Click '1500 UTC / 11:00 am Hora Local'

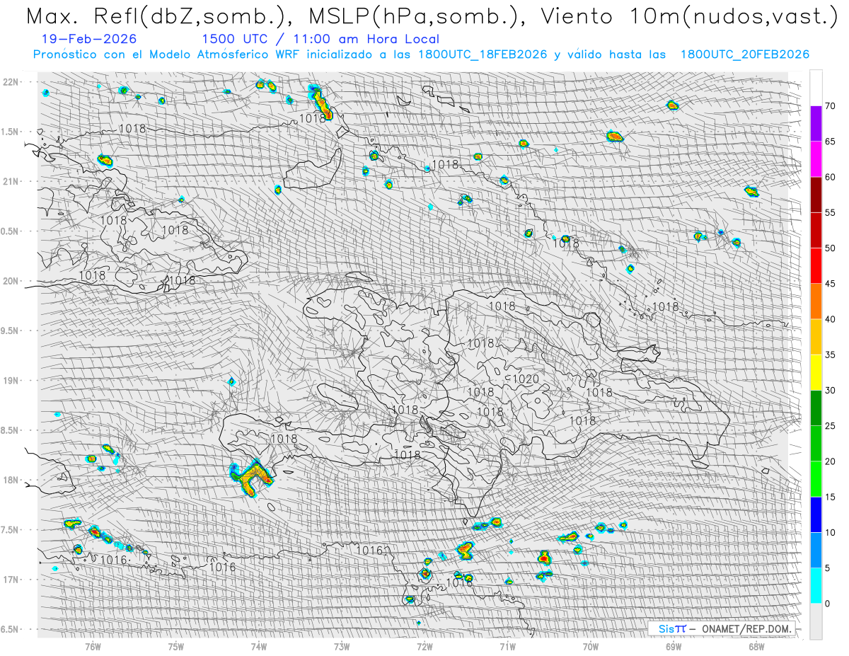pyautogui.click(x=320, y=40)
